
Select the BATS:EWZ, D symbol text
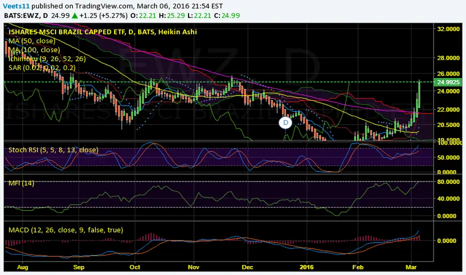tap(26, 15)
